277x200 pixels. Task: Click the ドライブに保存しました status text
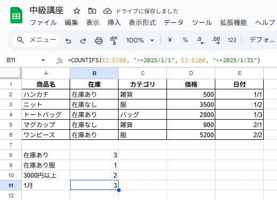[x=147, y=11]
